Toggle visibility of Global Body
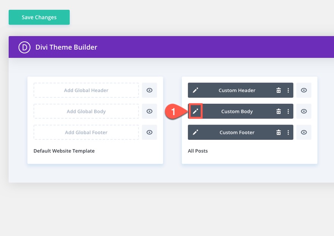Viewport: 334px width, 236px height. pos(150,111)
